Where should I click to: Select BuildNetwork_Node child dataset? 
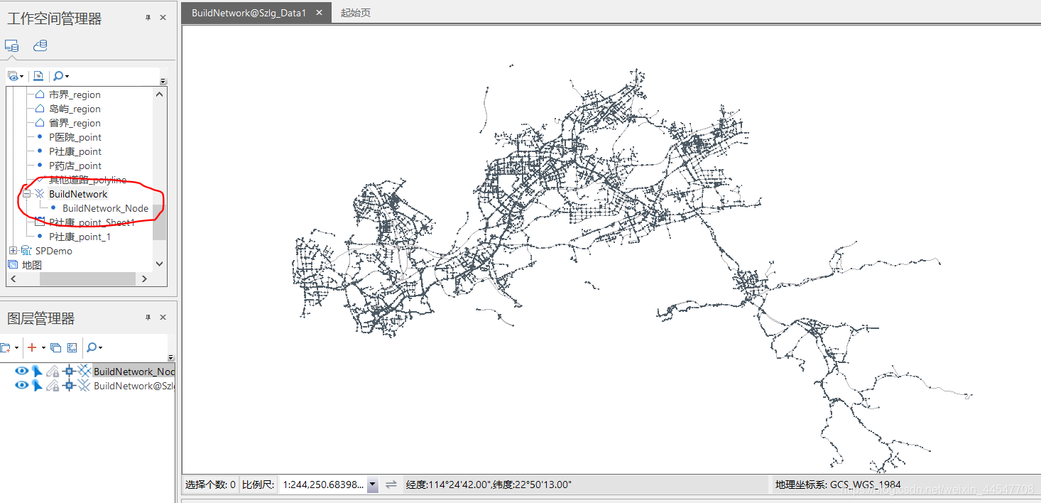[105, 208]
